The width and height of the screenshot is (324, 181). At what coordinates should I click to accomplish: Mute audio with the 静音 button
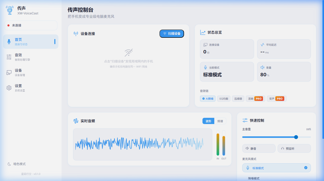point(259,148)
